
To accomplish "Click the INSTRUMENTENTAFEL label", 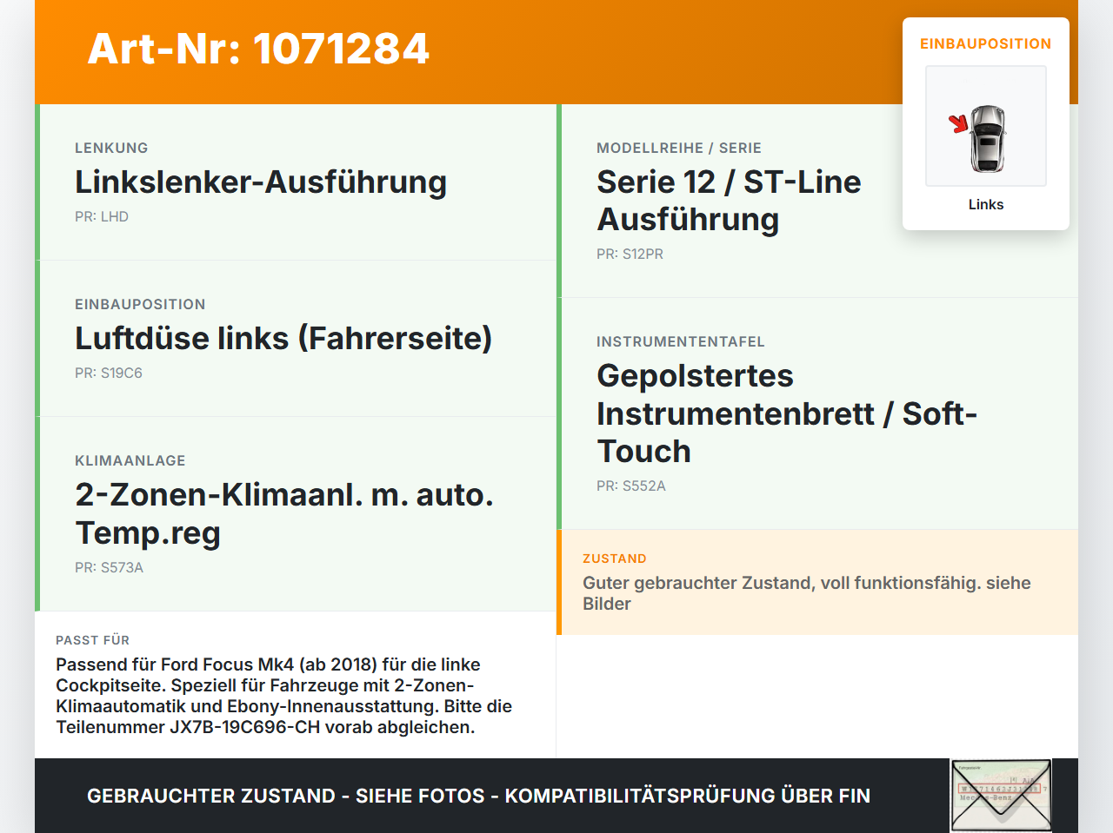I will point(681,341).
